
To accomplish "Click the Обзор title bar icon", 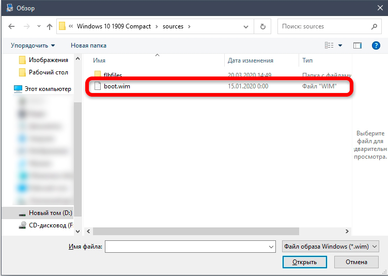I will 10,8.
